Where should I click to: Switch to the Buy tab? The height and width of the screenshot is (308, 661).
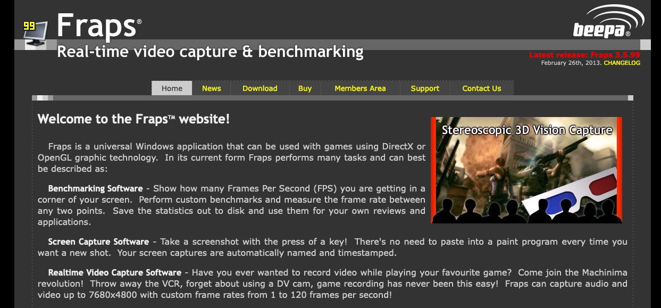(305, 88)
